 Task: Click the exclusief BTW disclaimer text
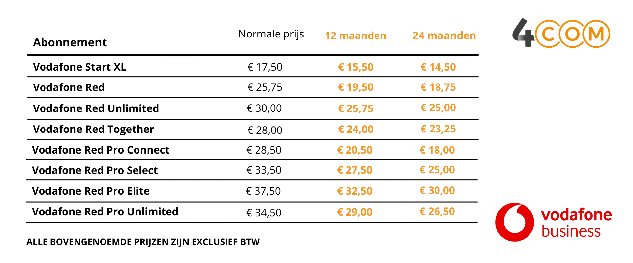(143, 242)
